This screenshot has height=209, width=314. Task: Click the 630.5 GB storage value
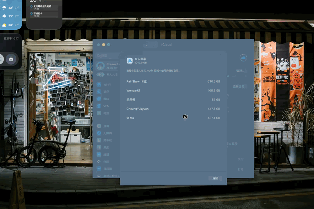tap(214, 81)
